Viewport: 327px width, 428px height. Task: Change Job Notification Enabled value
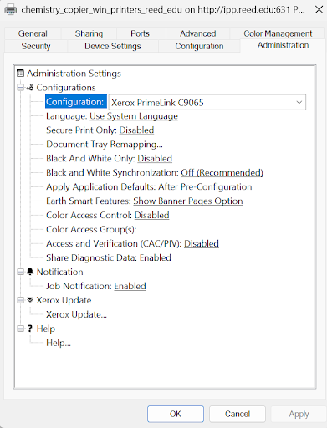pyautogui.click(x=130, y=286)
